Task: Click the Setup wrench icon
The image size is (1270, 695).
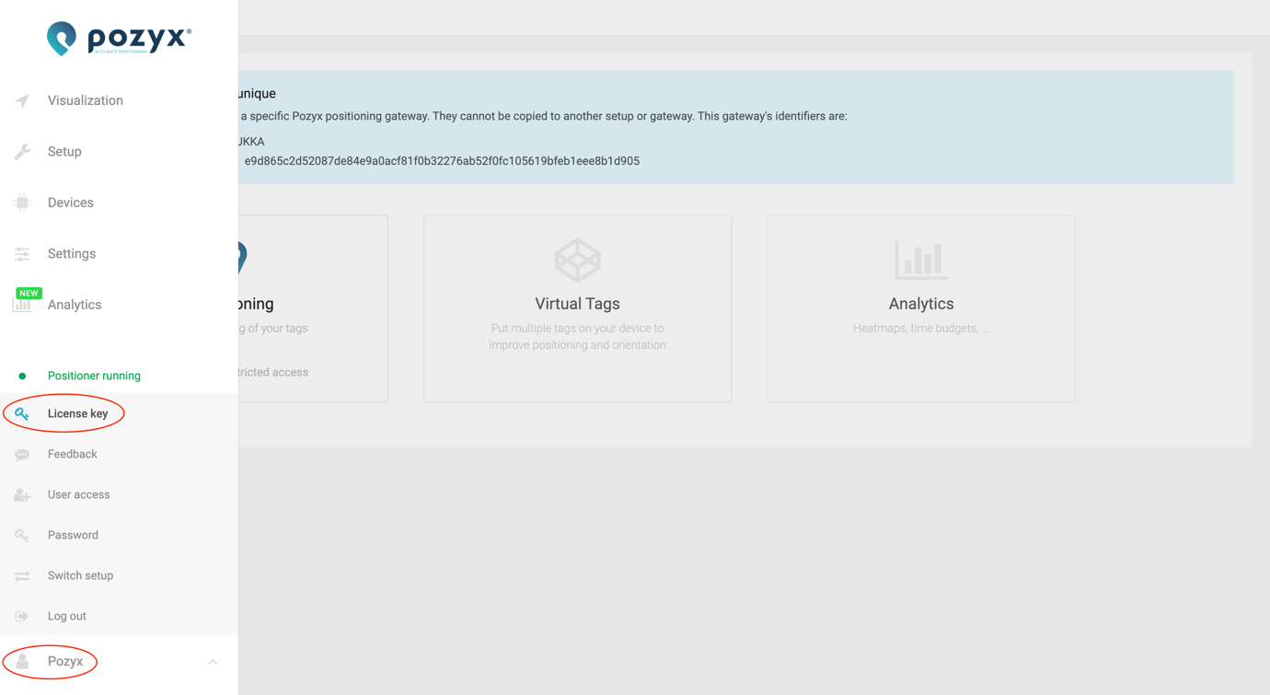Action: pyautogui.click(x=22, y=152)
